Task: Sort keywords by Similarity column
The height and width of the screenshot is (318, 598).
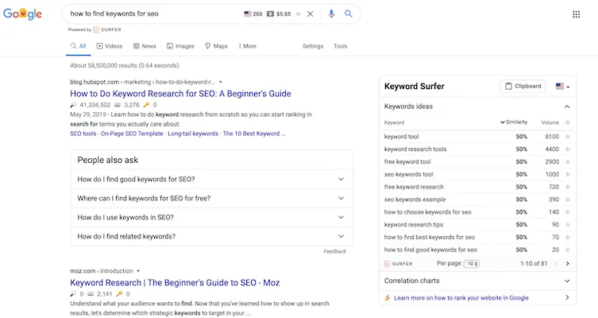Action: click(514, 122)
